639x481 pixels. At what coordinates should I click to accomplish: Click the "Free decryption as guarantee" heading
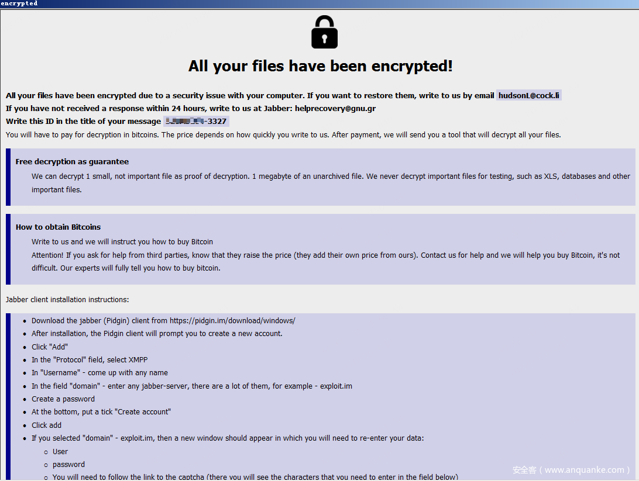pos(72,162)
